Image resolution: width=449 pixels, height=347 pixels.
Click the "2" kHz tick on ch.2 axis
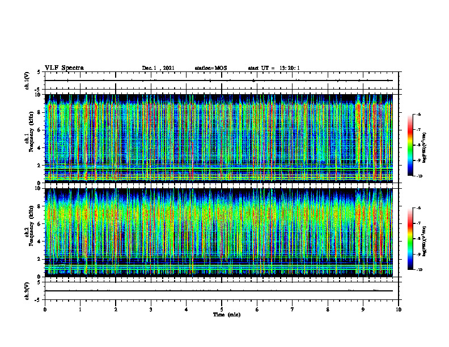click(40, 259)
